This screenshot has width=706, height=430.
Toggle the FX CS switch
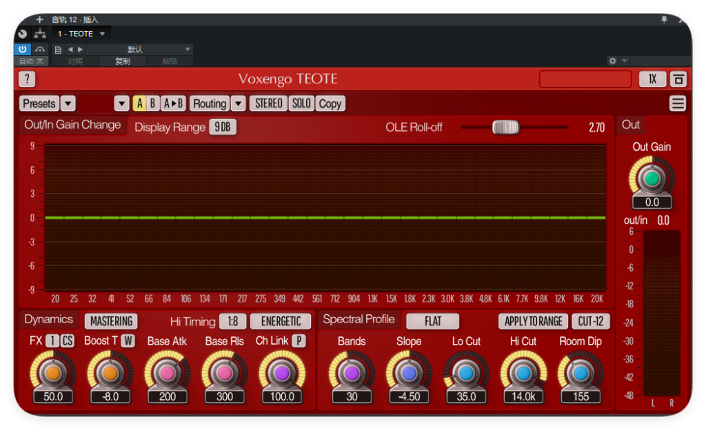(67, 341)
